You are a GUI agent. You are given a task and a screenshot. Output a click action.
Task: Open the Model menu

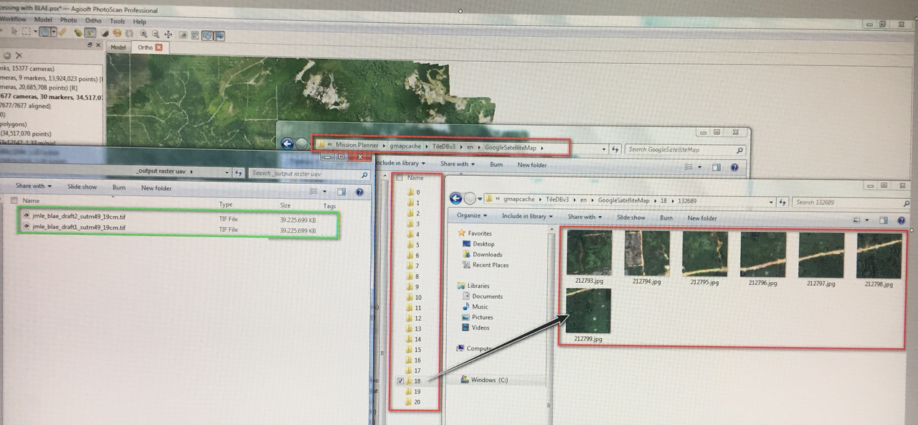(43, 20)
